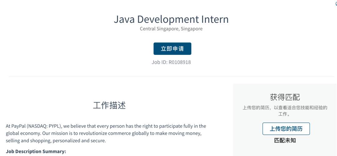The width and height of the screenshot is (337, 156).
Task: Click the 立即申请 apply button
Action: pyautogui.click(x=172, y=49)
